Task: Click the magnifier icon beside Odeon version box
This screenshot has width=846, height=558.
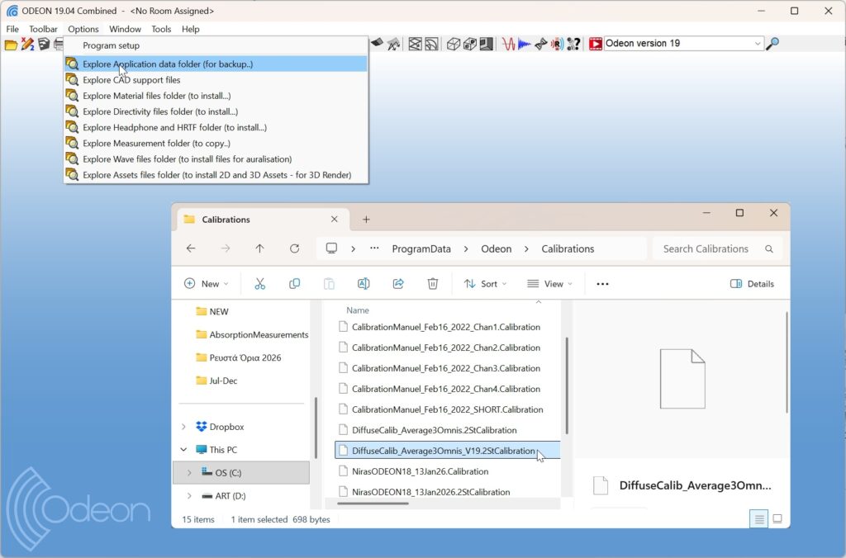Action: [x=772, y=44]
